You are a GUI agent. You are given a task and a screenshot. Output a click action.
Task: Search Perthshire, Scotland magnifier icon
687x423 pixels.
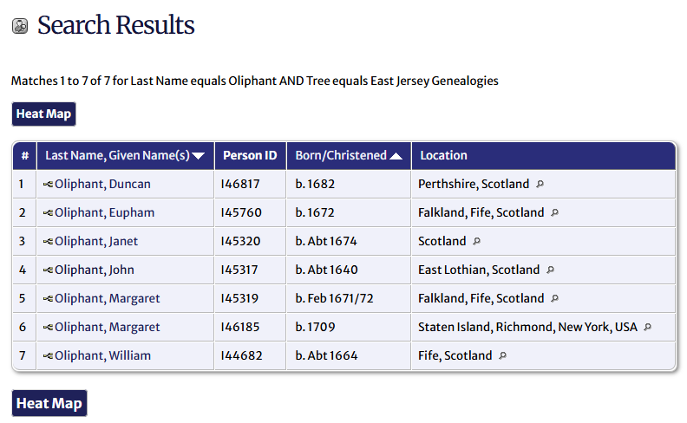[540, 185]
